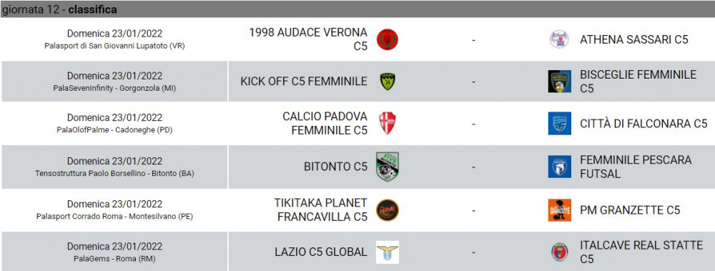Image resolution: width=715 pixels, height=271 pixels.
Task: Open the Bitonto C5 Five crest
Action: [387, 167]
